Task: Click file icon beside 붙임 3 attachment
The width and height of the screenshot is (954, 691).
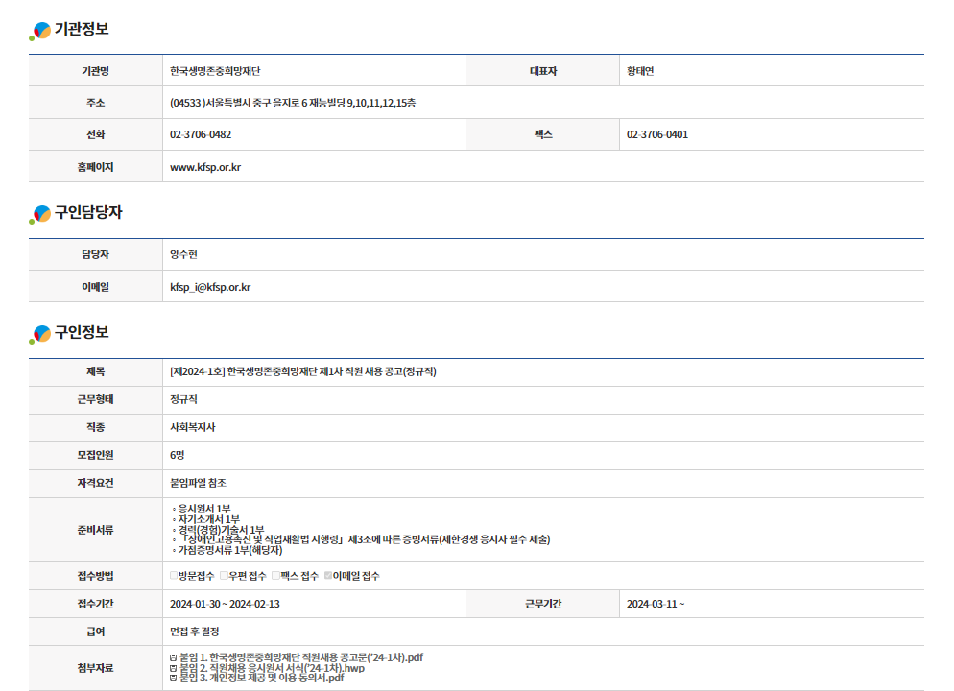Action: pyautogui.click(x=174, y=678)
